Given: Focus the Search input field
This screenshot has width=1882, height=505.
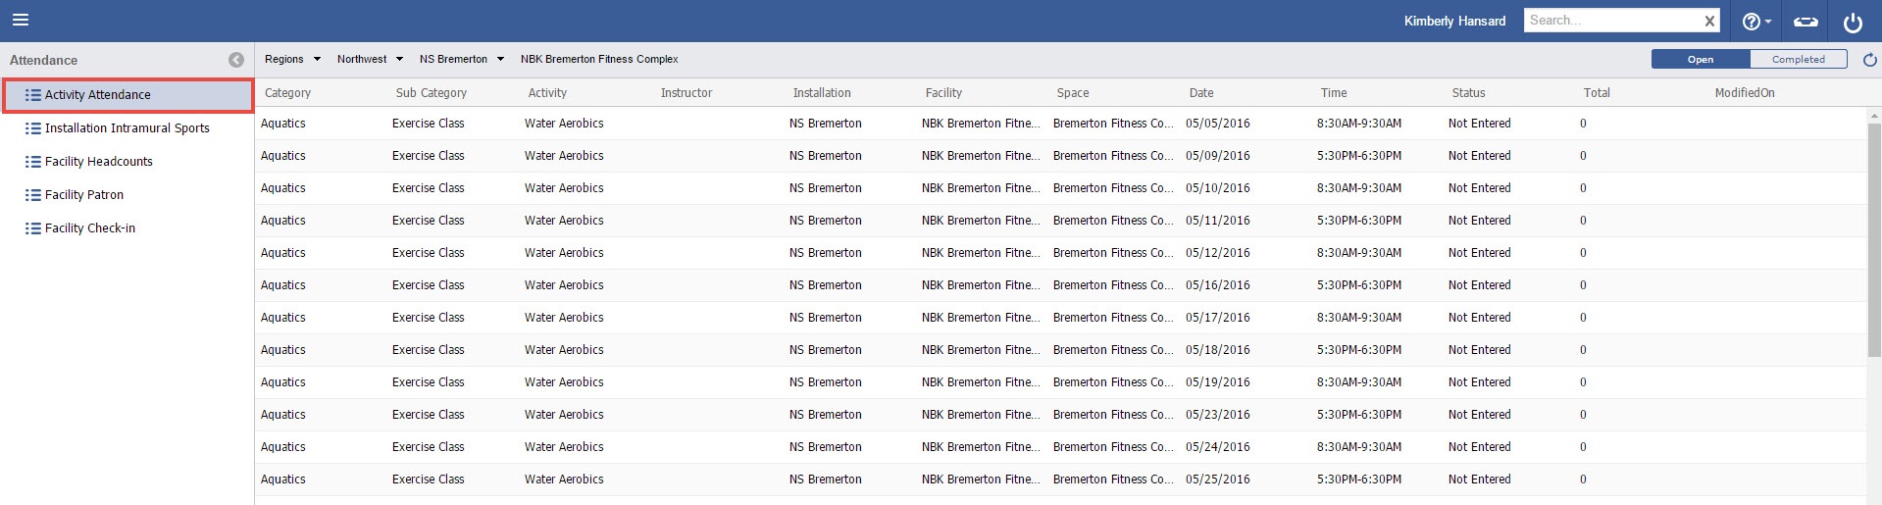Looking at the screenshot, I should (x=1608, y=21).
